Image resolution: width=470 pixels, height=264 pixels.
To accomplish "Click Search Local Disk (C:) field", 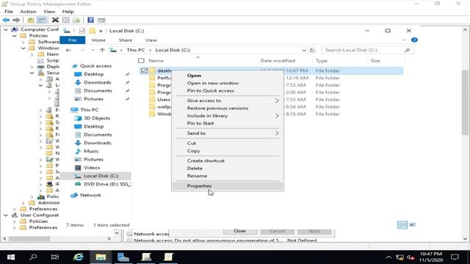I will click(367, 50).
